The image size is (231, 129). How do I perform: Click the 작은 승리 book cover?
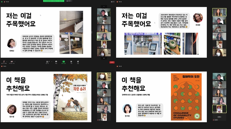[70, 97]
